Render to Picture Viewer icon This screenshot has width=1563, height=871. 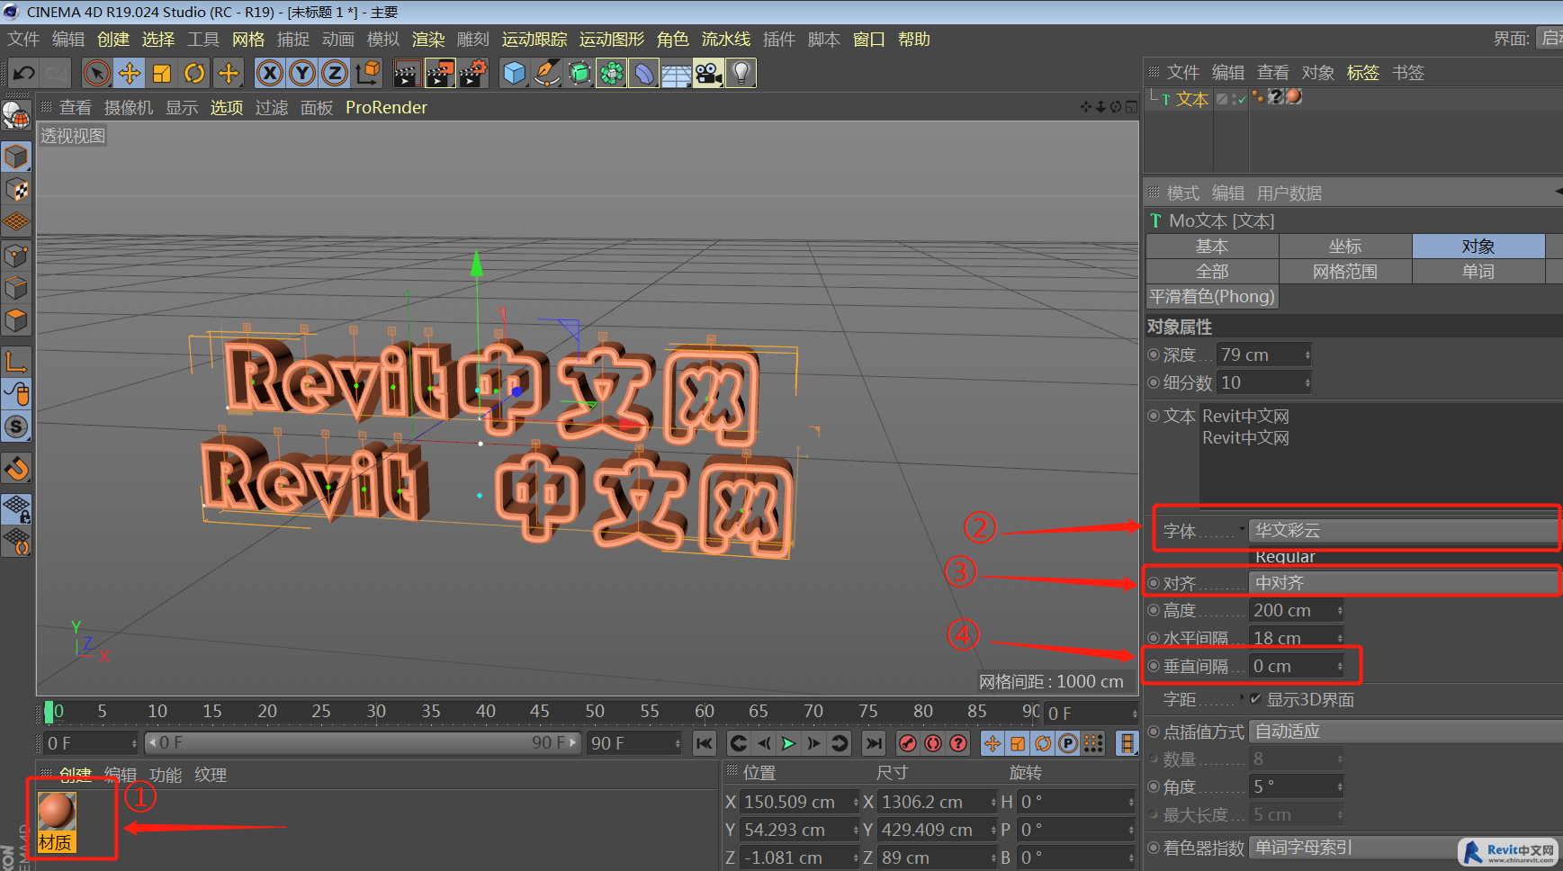(x=440, y=73)
